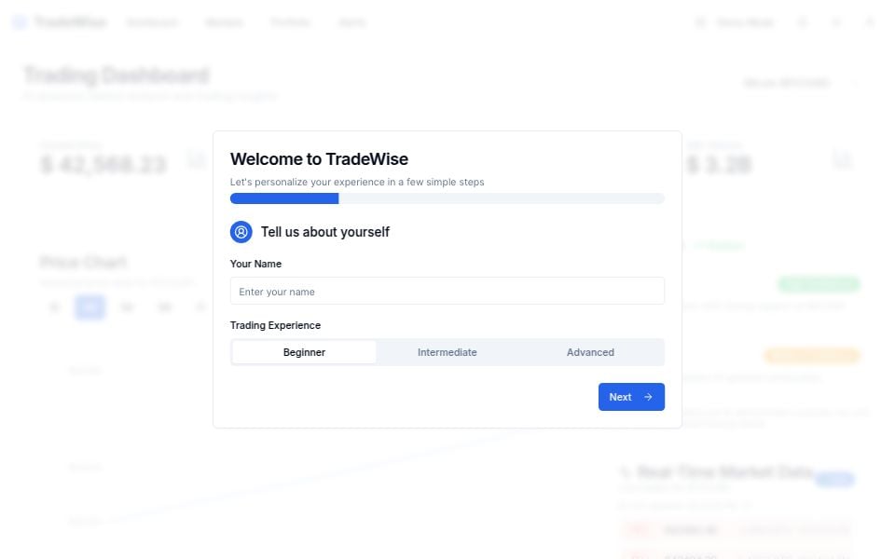Screen dimensions: 895x559
Task: Click the onboarding progress bar
Action: (447, 198)
